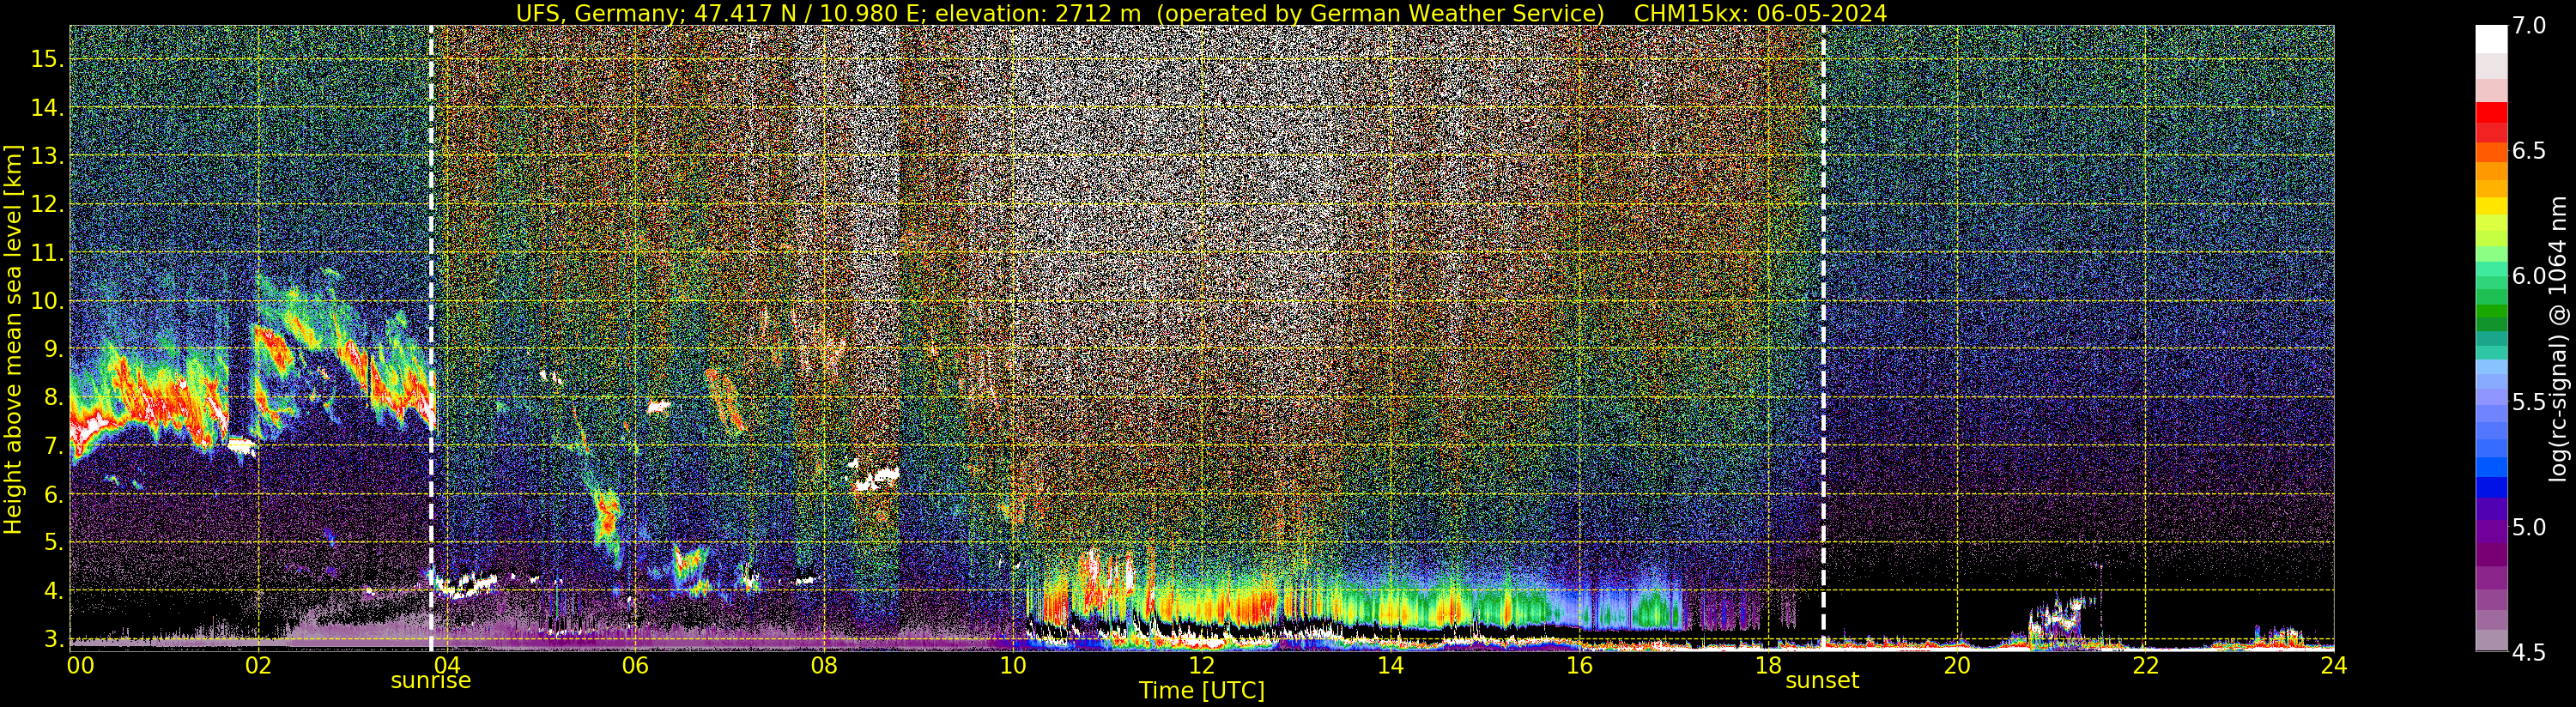Click the height axis tick "5."
Image resolution: width=2576 pixels, height=707 pixels.
53,543
